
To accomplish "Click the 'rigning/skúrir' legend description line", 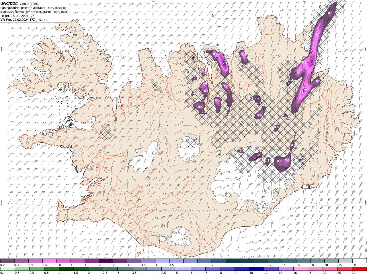I will 34,7.
